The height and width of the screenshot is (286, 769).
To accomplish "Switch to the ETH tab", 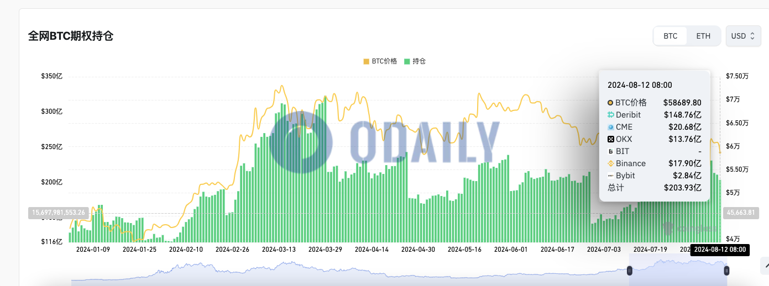I will 703,36.
